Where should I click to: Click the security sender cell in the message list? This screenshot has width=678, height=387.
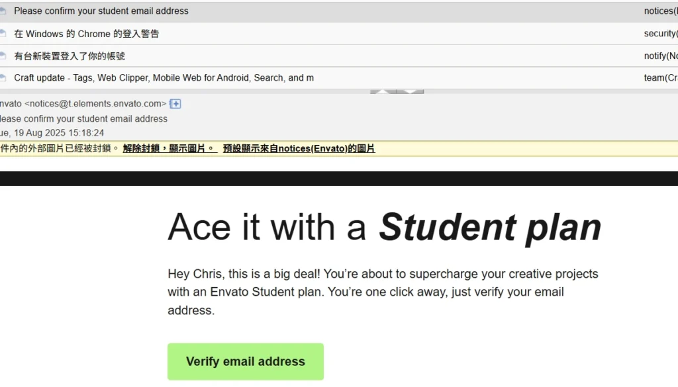(x=661, y=34)
